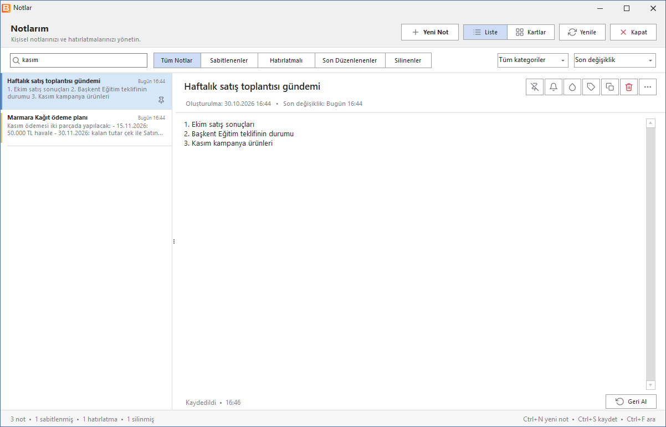Open note color picker droplet icon
The width and height of the screenshot is (666, 427).
(572, 87)
